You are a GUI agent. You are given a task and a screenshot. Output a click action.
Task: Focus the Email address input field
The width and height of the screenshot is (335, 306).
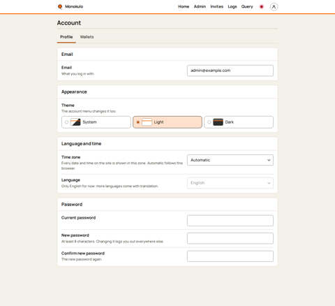pos(230,71)
